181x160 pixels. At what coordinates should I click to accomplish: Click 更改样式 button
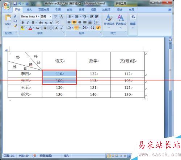point(121,21)
